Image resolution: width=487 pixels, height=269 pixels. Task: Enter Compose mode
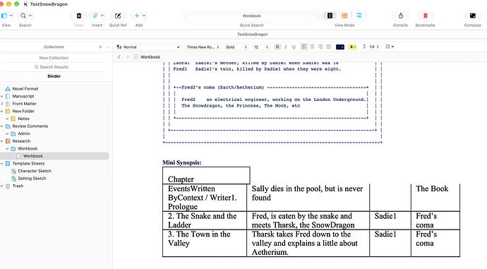(472, 16)
